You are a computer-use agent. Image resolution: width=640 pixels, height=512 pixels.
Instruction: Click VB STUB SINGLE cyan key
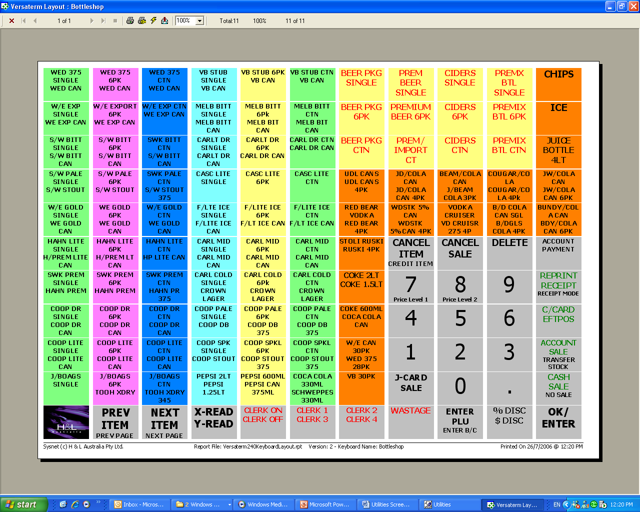click(213, 84)
